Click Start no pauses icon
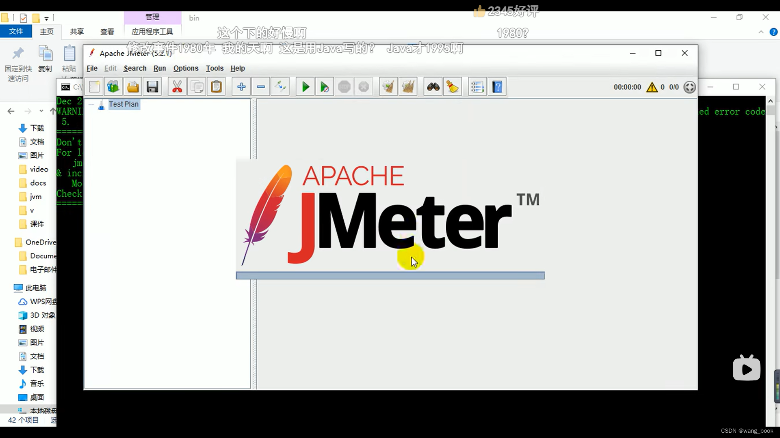 [x=325, y=87]
